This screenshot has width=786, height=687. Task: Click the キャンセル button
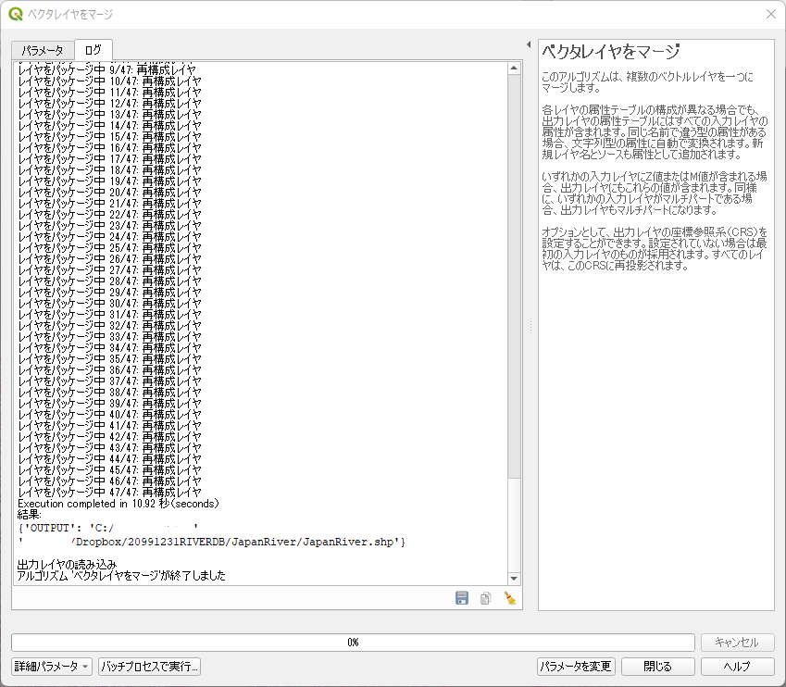(x=738, y=643)
